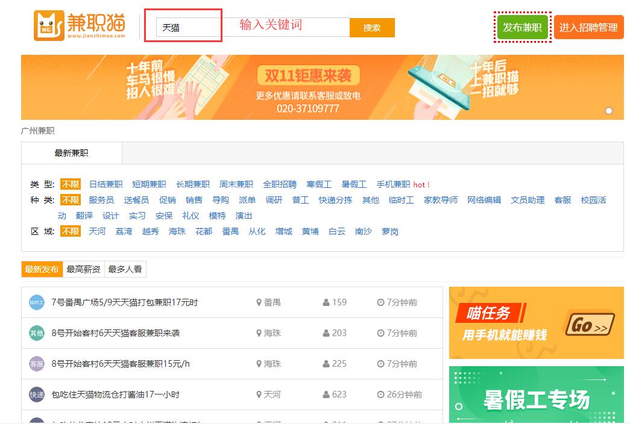Select the 日结兼职 type filter

[106, 184]
